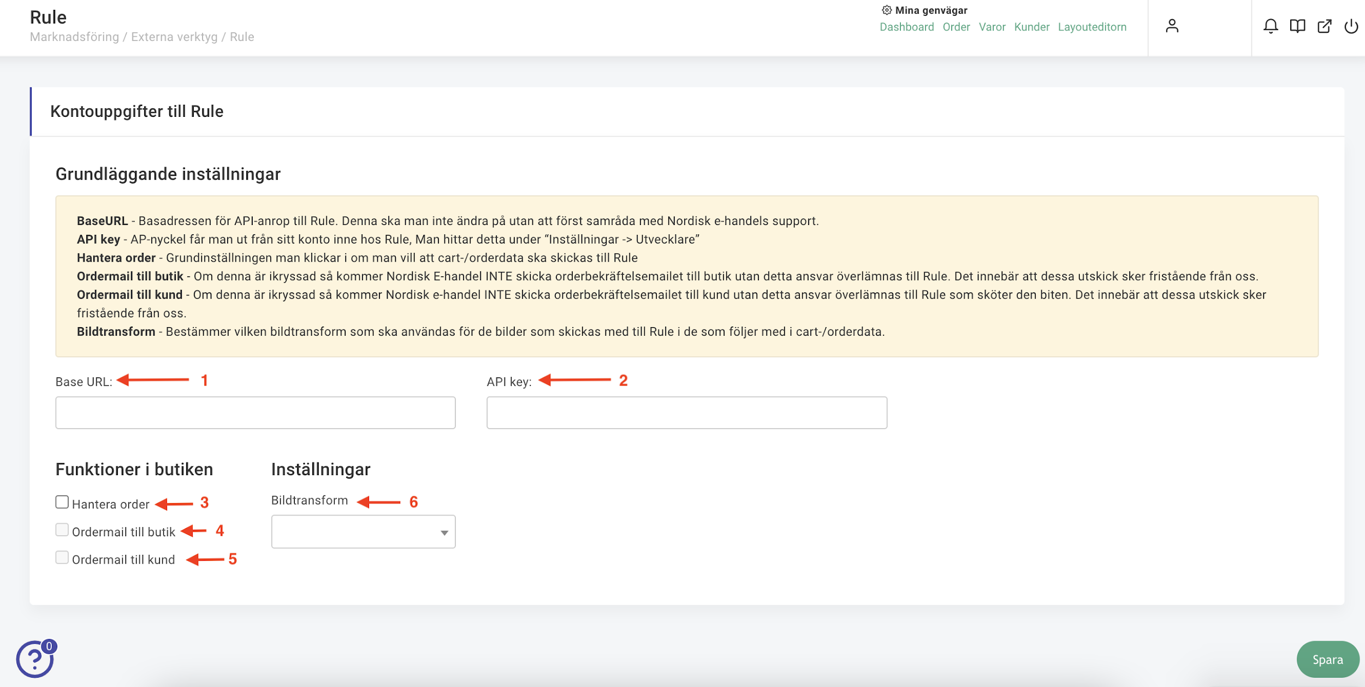Open the notifications bell
This screenshot has height=687, width=1365.
tap(1271, 26)
